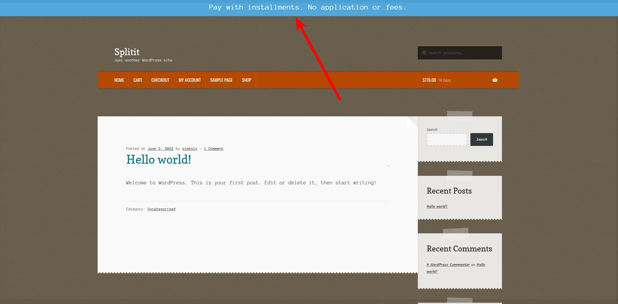Viewport: 618px width, 304px height.
Task: Click the June 3, 2022 date link
Action: (x=160, y=149)
